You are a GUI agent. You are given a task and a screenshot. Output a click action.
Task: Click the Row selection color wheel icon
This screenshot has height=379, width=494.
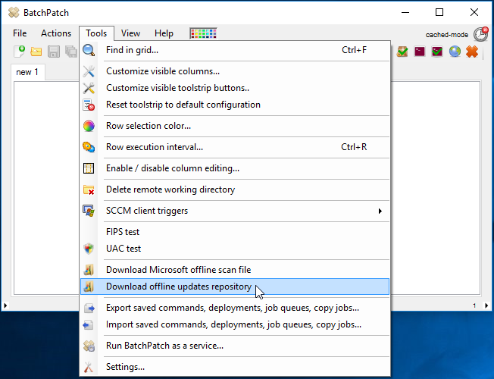coord(89,126)
